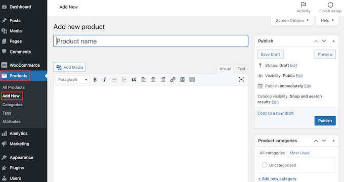This screenshot has width=344, height=182.
Task: Move Product categories panel up
Action: click(316, 141)
